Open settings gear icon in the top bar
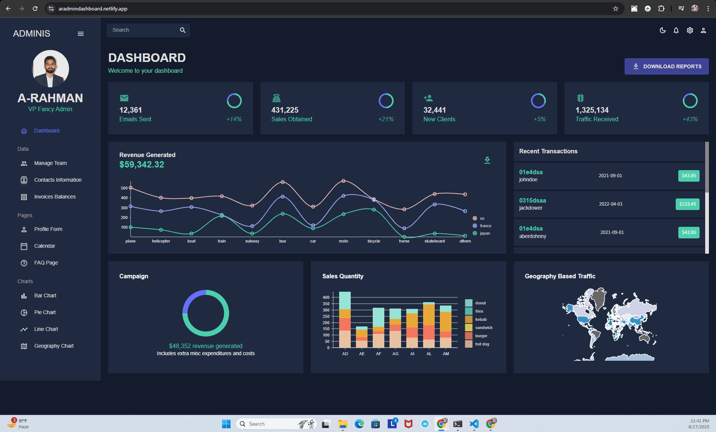This screenshot has height=432, width=716. [690, 31]
